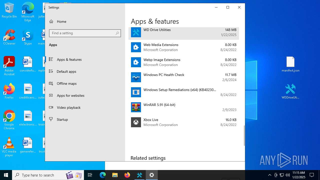Select Microsoft Edge desktop shortcut
Screen dimensions: 320x180
coord(28,12)
